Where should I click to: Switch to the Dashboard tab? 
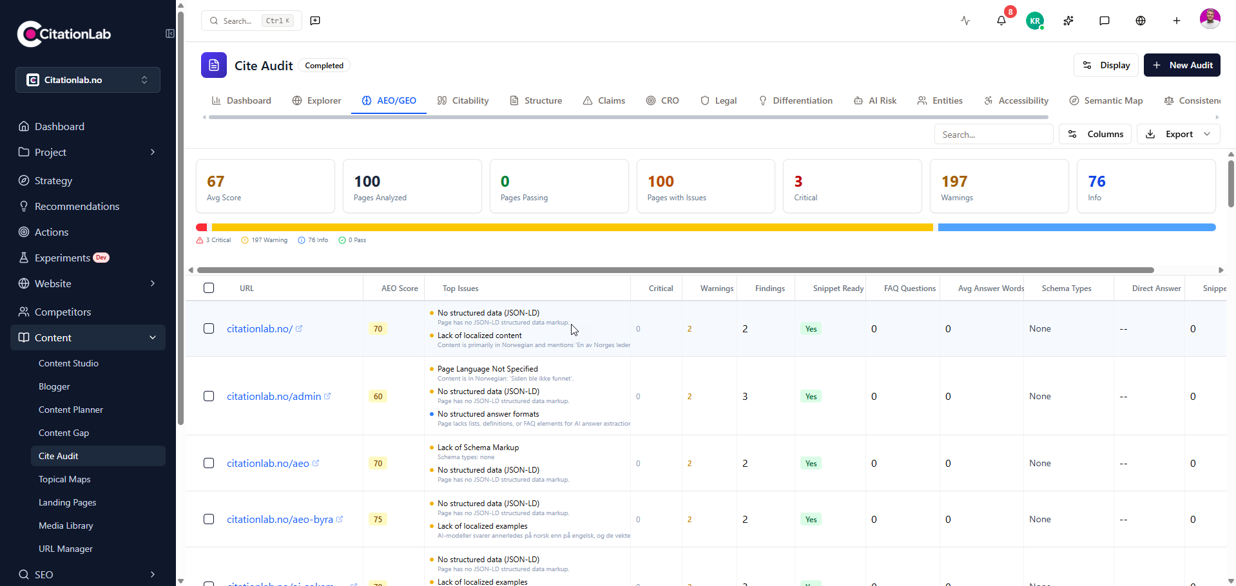click(242, 100)
